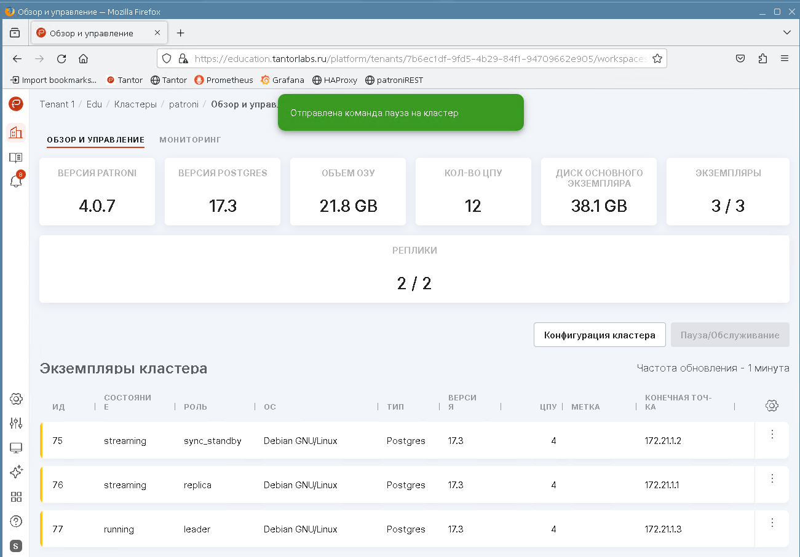The height and width of the screenshot is (557, 800).
Task: Open Grafana bookmark in bookmarks toolbar
Action: coord(282,80)
